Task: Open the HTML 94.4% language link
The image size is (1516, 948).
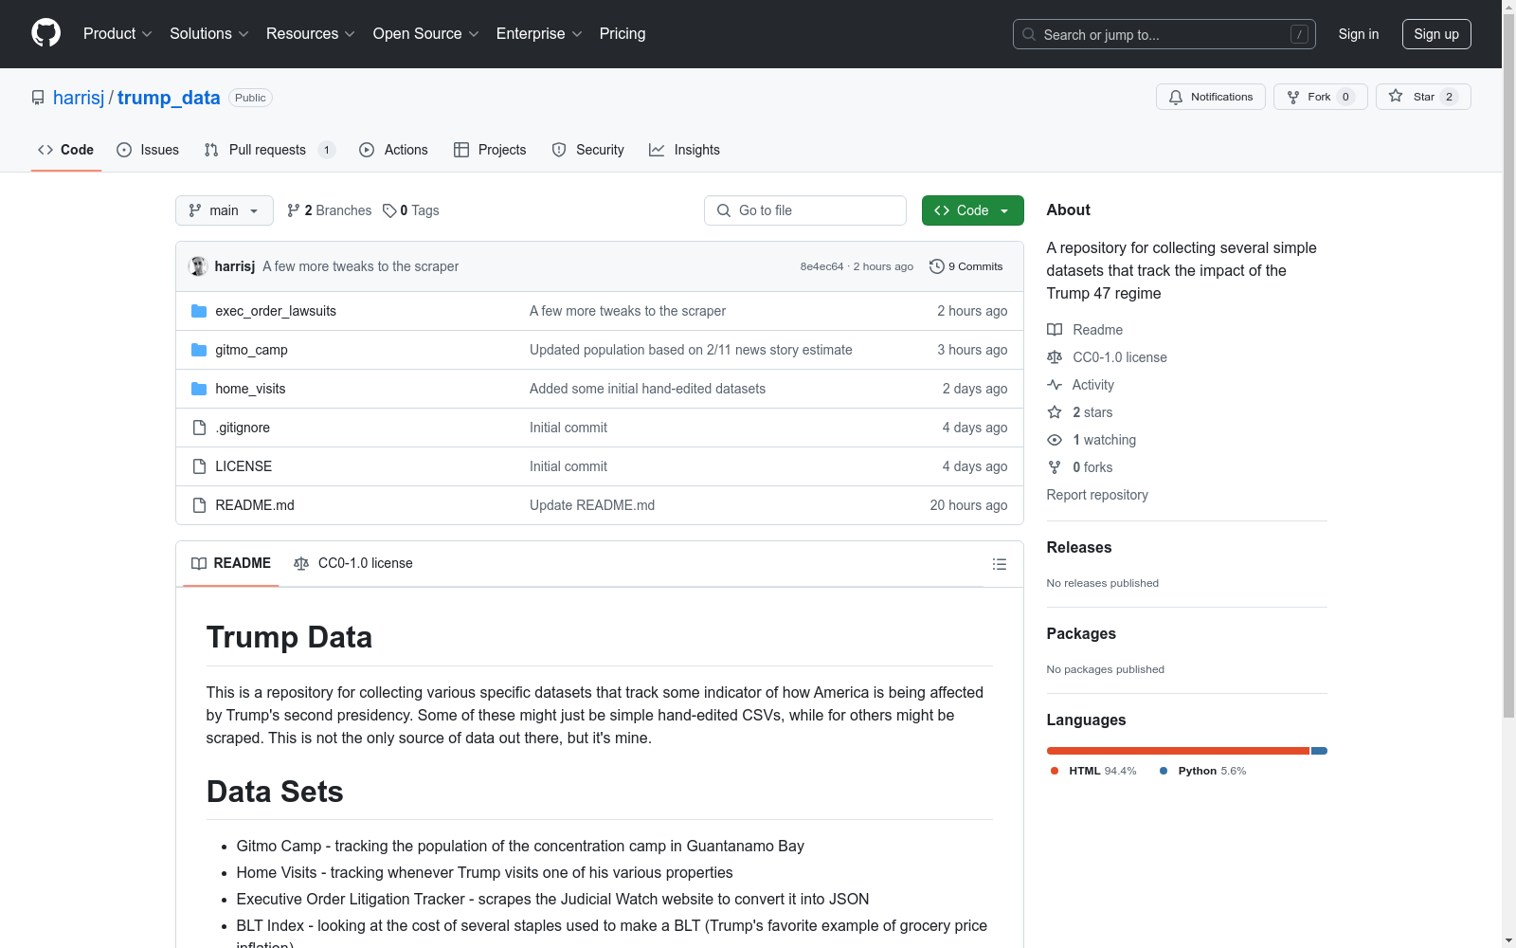Action: tap(1094, 771)
